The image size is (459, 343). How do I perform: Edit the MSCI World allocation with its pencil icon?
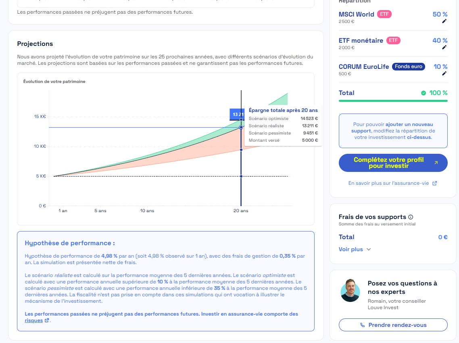(x=444, y=21)
